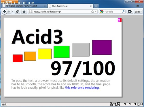The height and width of the screenshot is (107, 144).
Task: Close The Acid3 Test tab
Action: pos(91,6)
